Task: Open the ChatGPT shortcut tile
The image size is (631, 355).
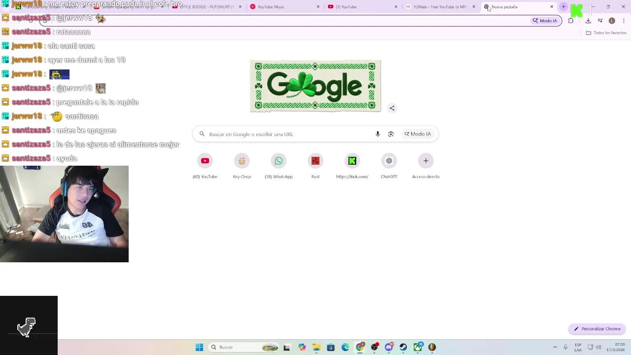Action: pyautogui.click(x=389, y=167)
